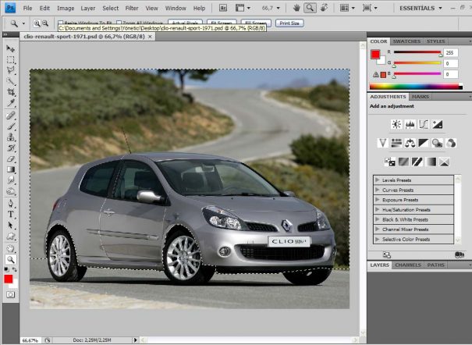
Task: Switch to the Paths tab
Action: click(x=435, y=265)
